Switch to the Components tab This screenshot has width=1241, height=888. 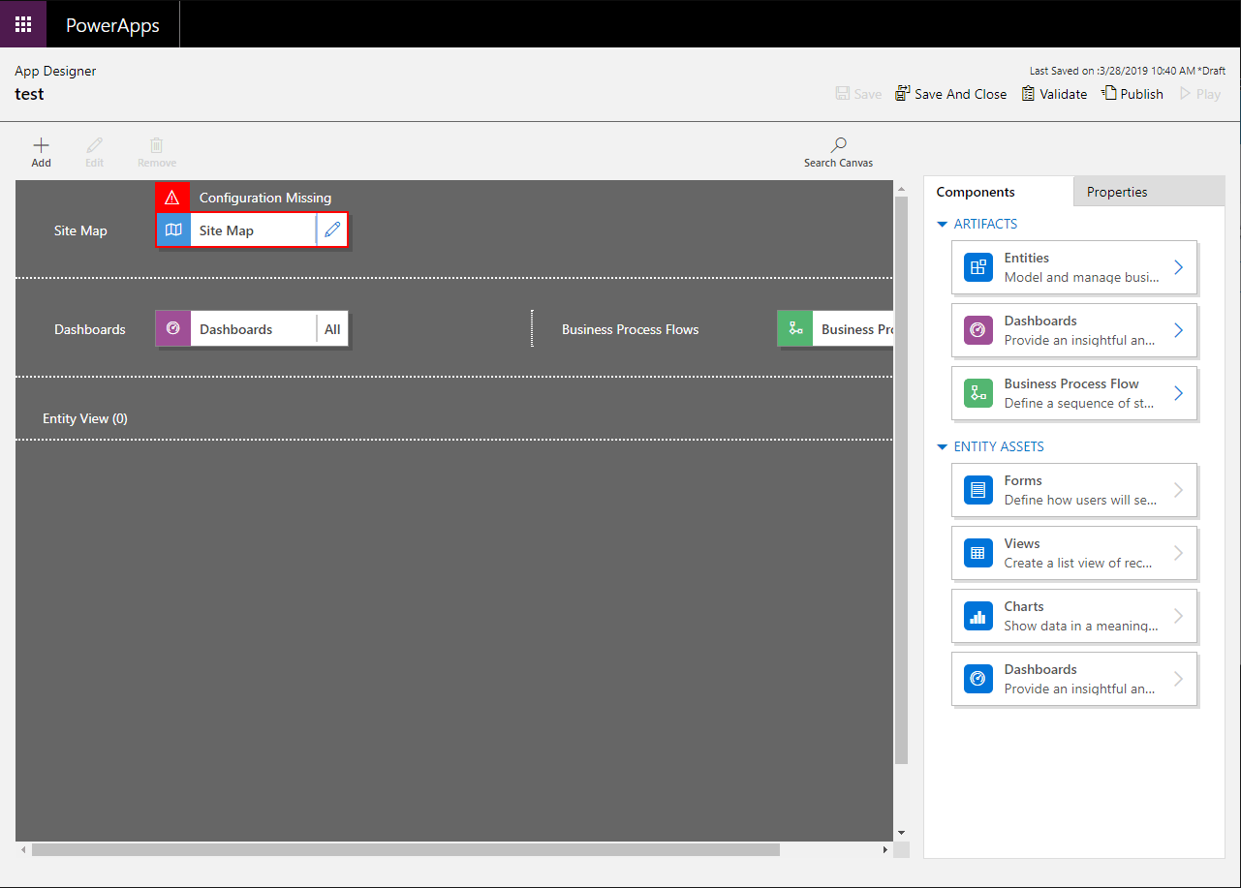(999, 192)
